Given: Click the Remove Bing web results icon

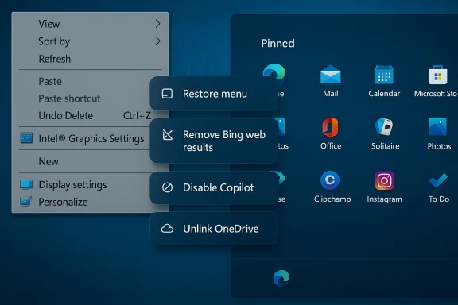Looking at the screenshot, I should pos(167,135).
